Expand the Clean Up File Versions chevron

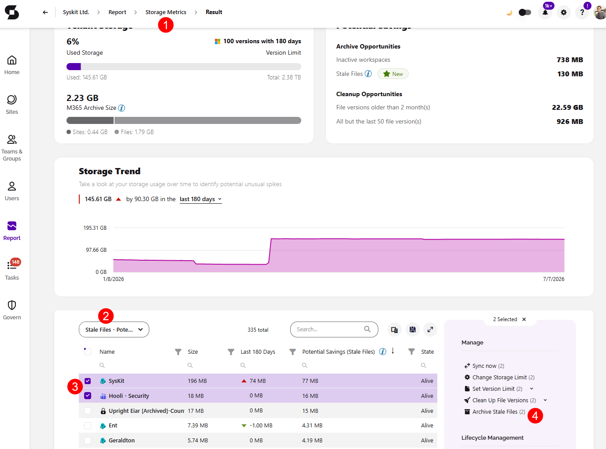click(545, 400)
